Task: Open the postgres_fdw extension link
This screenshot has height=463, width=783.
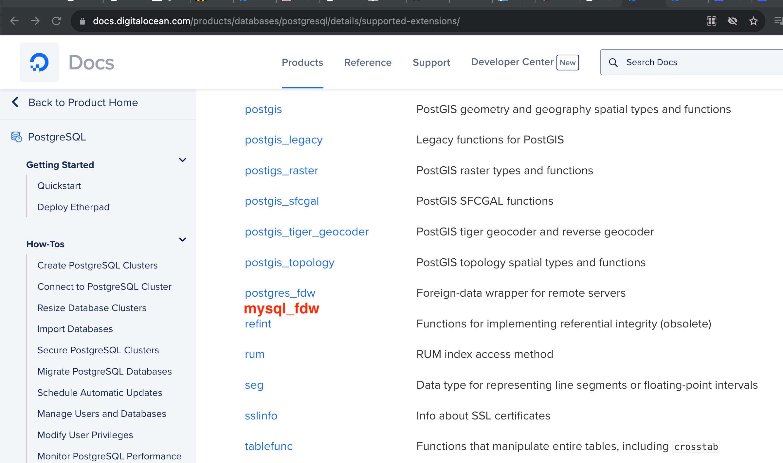Action: click(280, 293)
